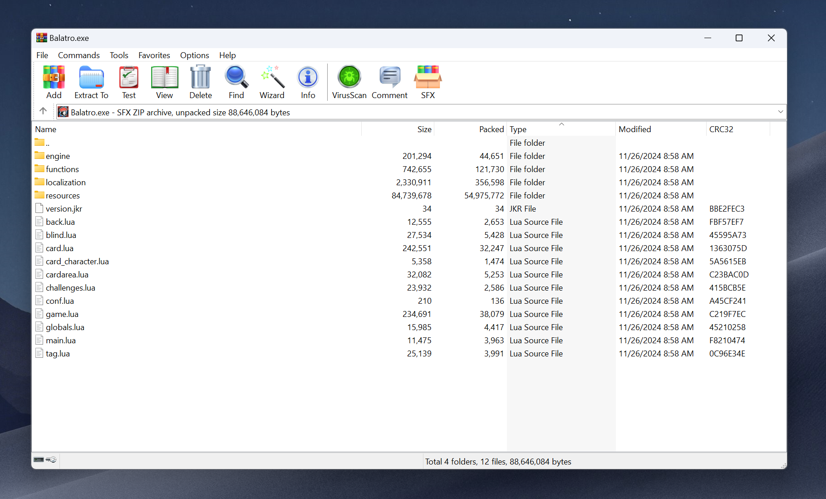Click the Test archive icon

[129, 78]
